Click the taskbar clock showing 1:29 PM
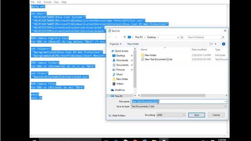 coord(222,140)
